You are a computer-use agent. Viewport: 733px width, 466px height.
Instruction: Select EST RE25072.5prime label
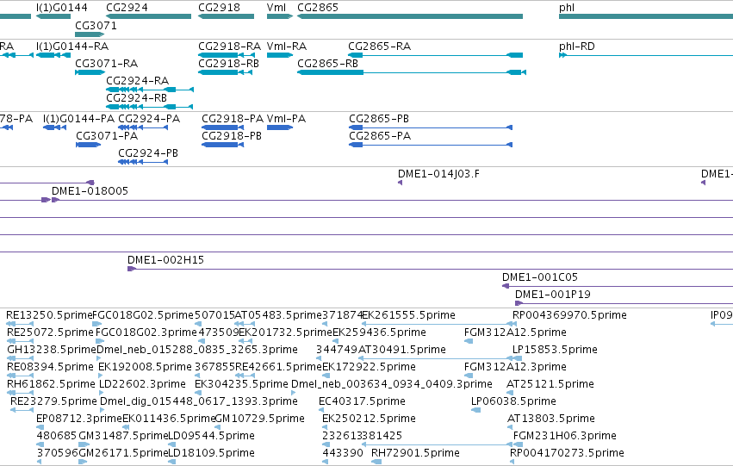(51, 332)
